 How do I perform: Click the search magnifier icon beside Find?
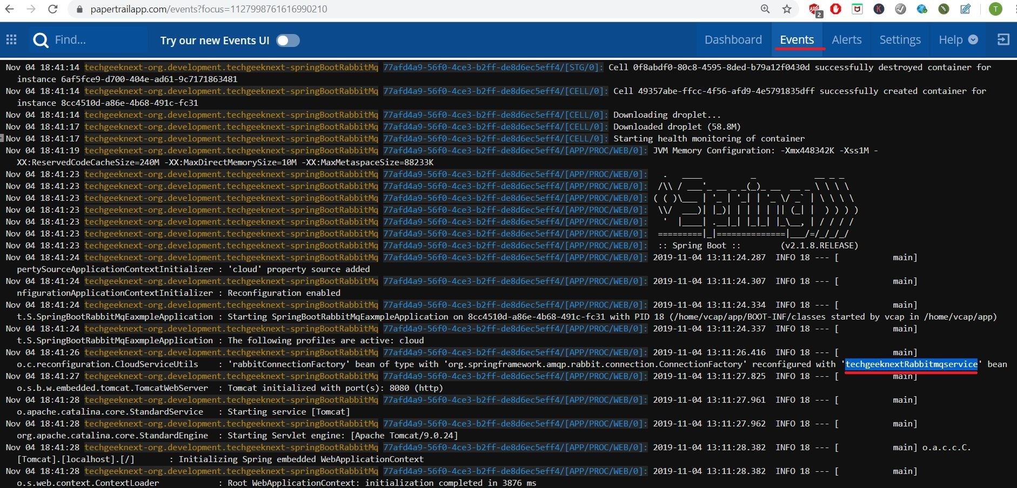[x=41, y=40]
